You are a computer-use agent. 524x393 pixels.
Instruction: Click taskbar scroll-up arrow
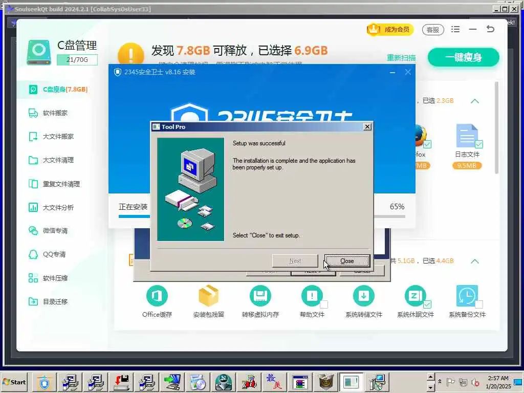click(431, 377)
